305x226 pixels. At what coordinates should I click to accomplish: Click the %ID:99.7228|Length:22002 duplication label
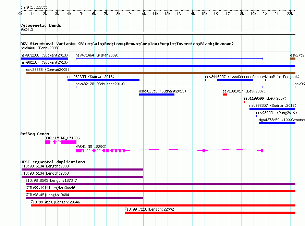tap(149, 209)
